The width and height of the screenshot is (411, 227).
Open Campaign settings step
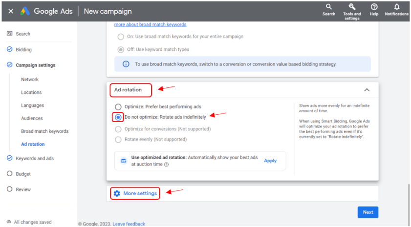click(x=35, y=65)
